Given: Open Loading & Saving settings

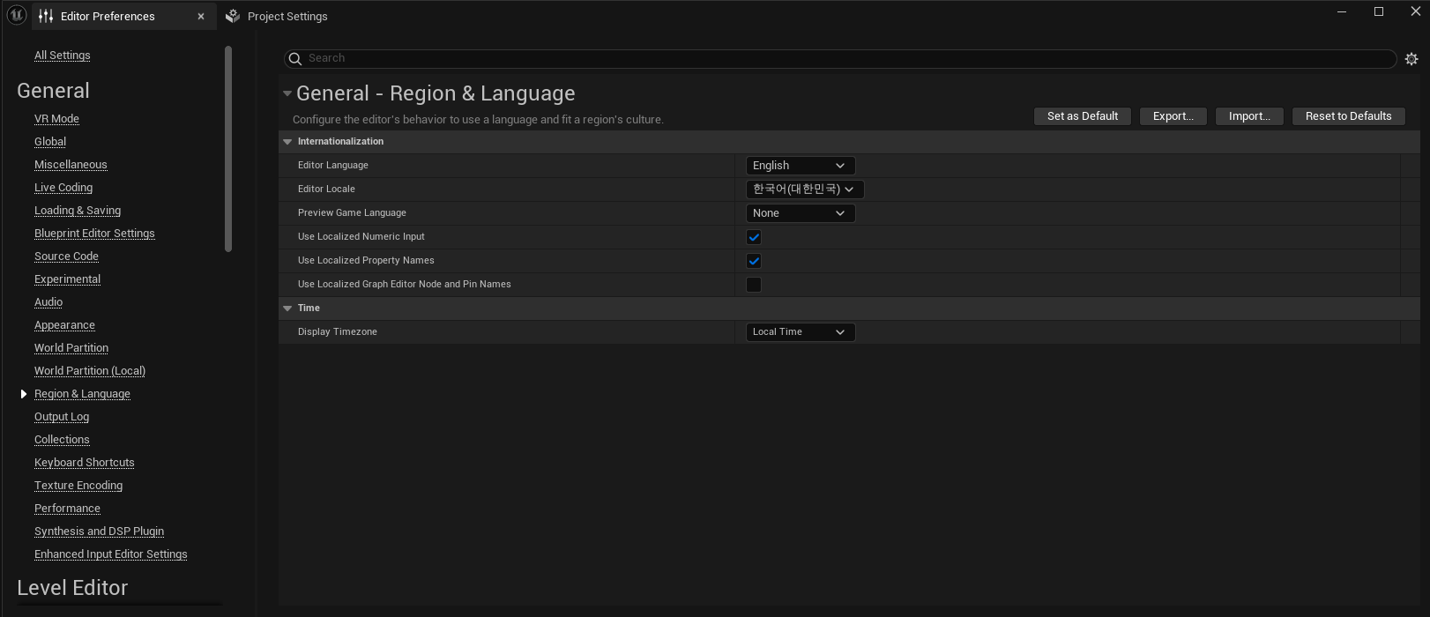Looking at the screenshot, I should click(x=78, y=211).
